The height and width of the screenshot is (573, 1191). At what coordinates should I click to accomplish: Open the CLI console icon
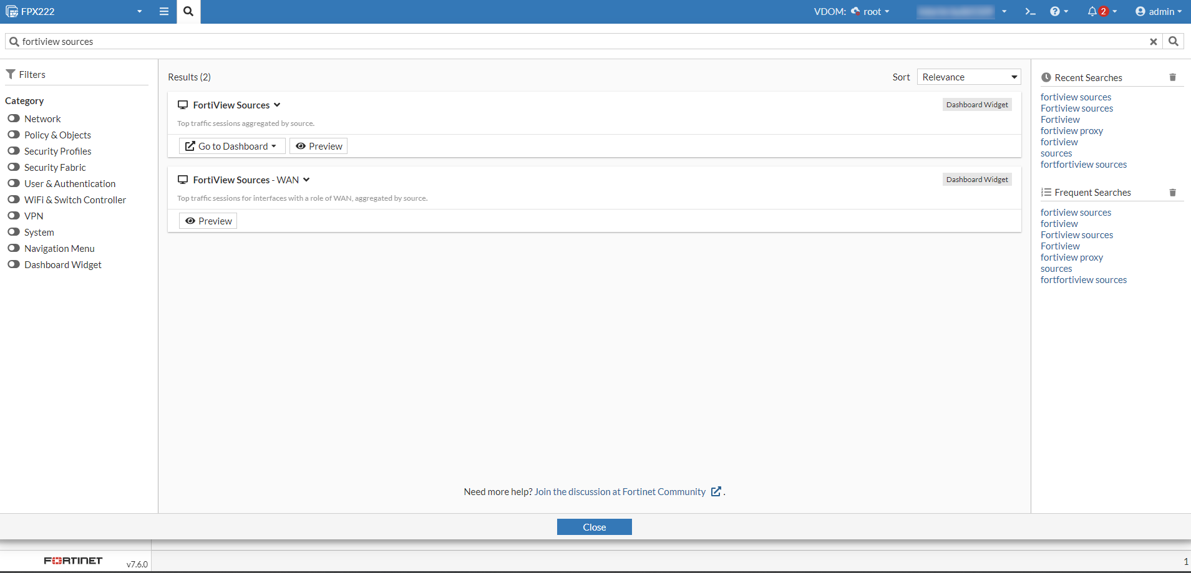[x=1030, y=11]
